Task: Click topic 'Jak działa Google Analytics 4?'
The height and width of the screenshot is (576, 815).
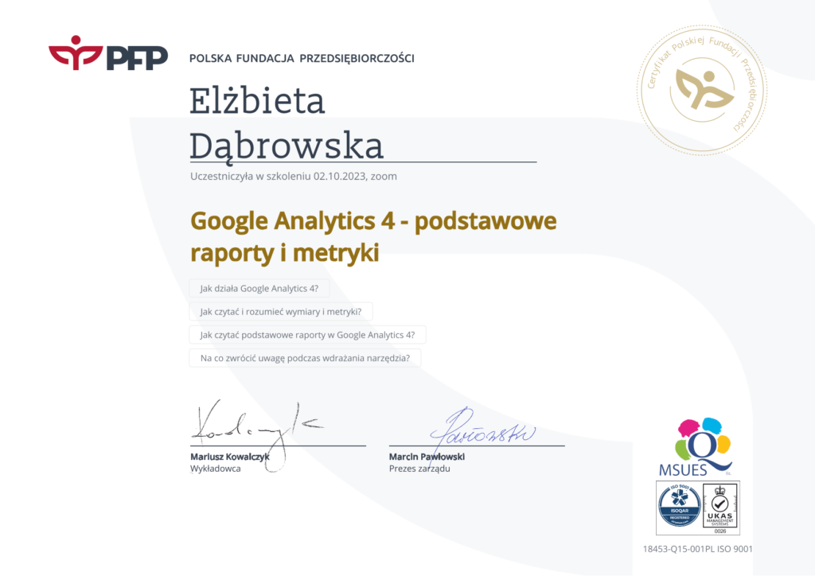Action: coord(259,288)
